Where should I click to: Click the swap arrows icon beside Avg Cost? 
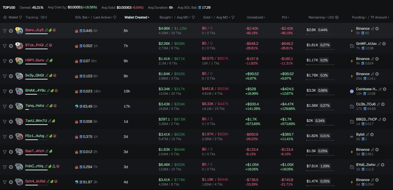tap(65, 7)
